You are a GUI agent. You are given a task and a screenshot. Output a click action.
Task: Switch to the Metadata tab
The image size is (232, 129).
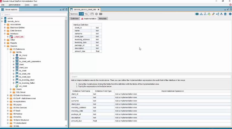103,18
